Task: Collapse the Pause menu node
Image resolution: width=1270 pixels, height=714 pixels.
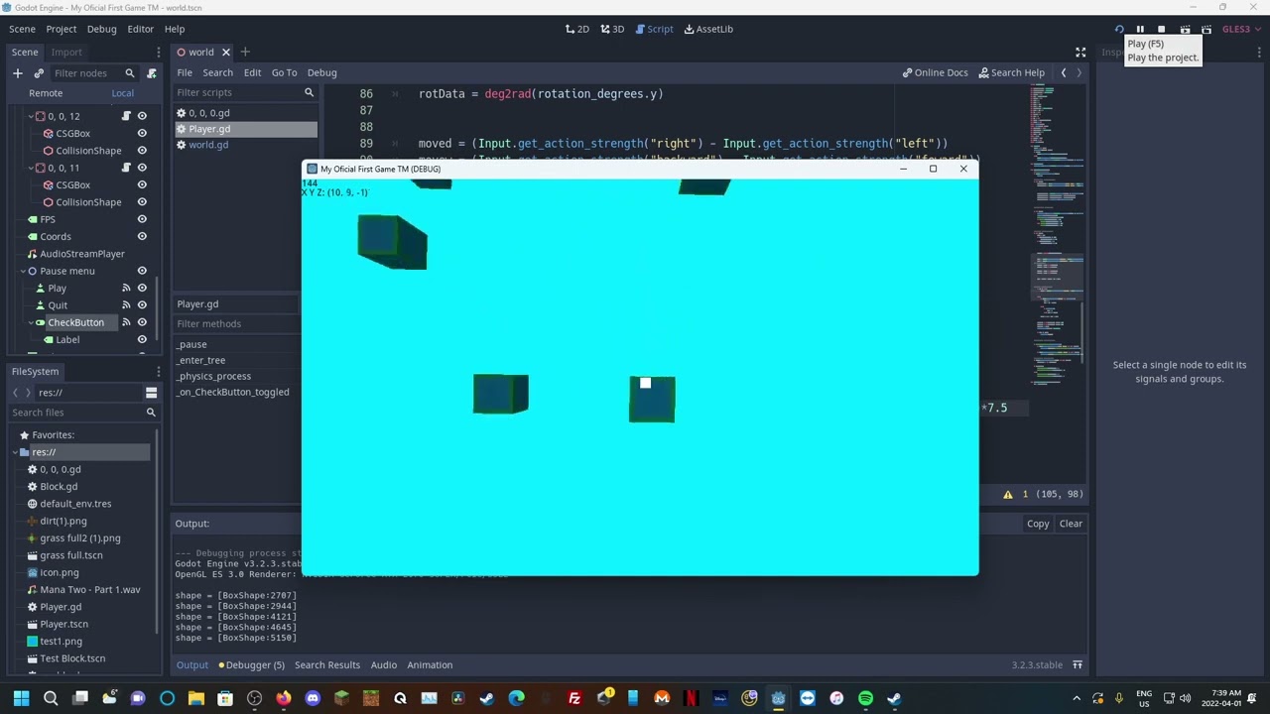Action: pos(23,271)
